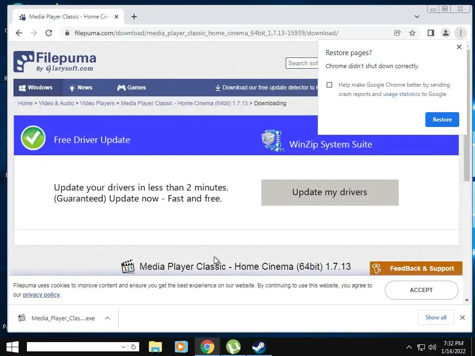Click the volume tray icon
475x356 pixels.
(432, 347)
